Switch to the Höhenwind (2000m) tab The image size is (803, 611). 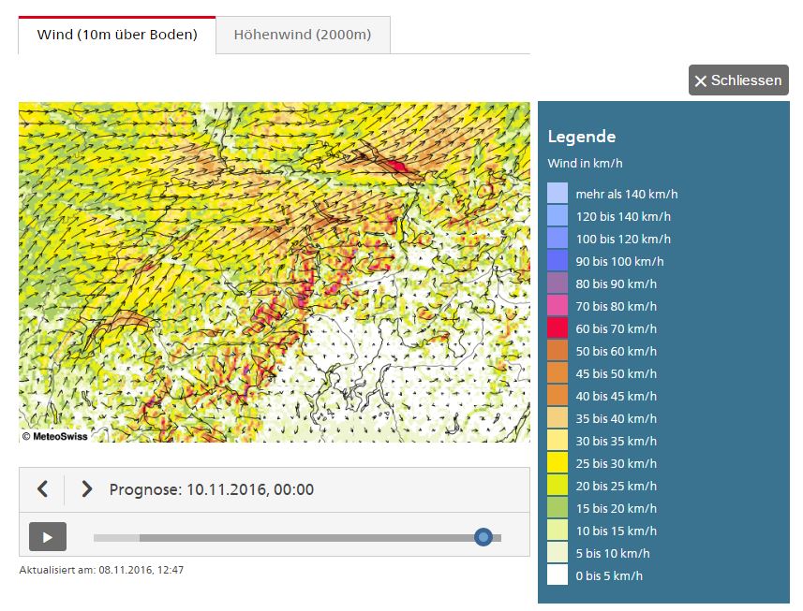coord(303,36)
